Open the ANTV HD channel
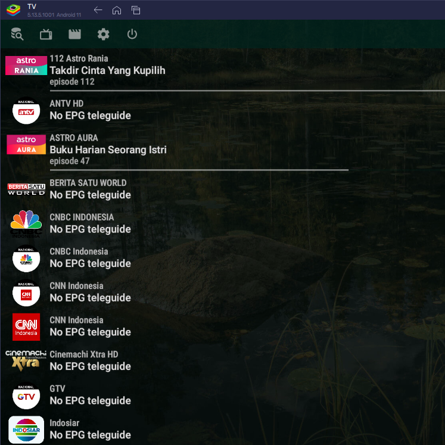Image resolution: width=445 pixels, height=445 pixels. coord(67,104)
